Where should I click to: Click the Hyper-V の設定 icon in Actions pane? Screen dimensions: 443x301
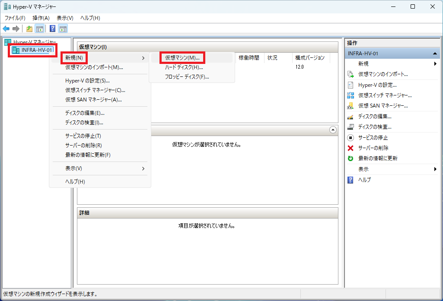click(351, 85)
